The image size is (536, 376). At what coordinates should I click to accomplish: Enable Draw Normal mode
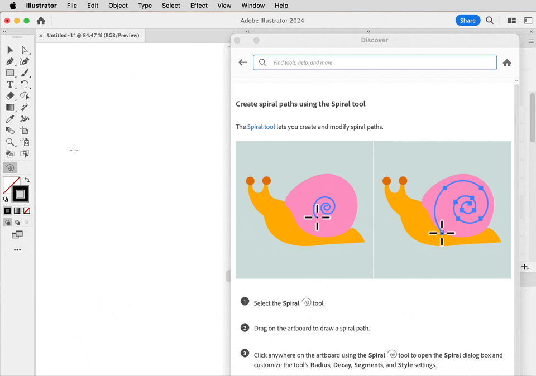(7, 223)
